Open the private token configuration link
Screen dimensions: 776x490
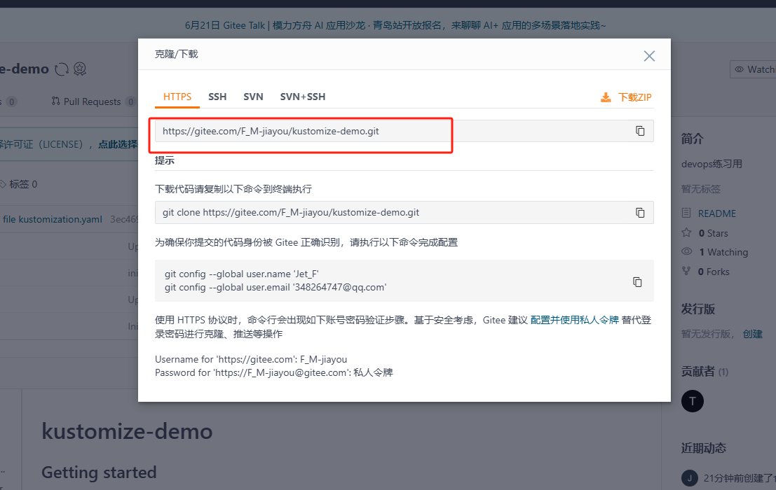(575, 320)
